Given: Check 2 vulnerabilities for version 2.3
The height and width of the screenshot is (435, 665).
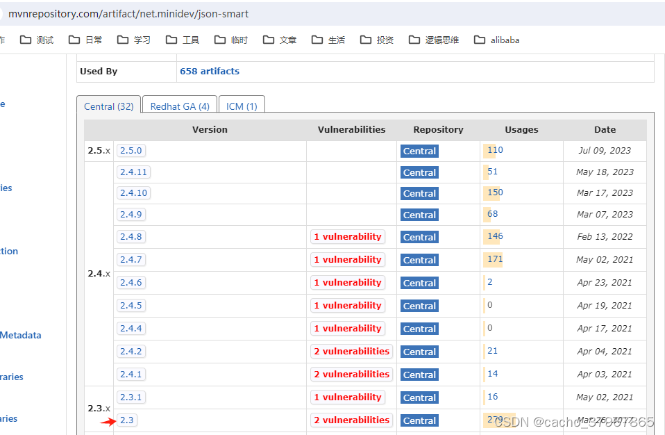Looking at the screenshot, I should (351, 420).
